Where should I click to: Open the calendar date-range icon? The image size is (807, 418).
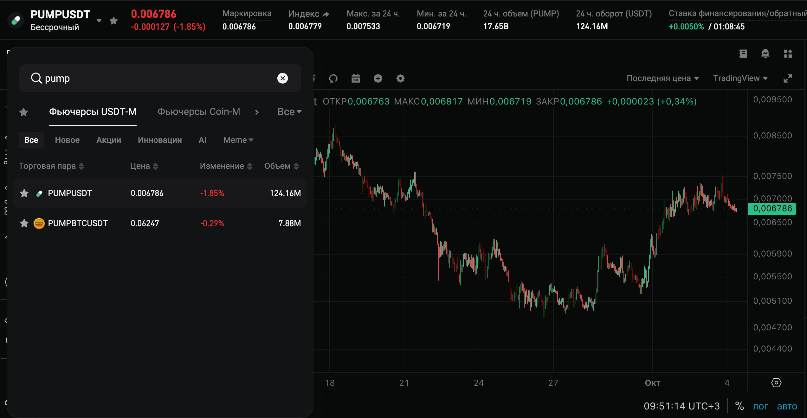[356, 79]
